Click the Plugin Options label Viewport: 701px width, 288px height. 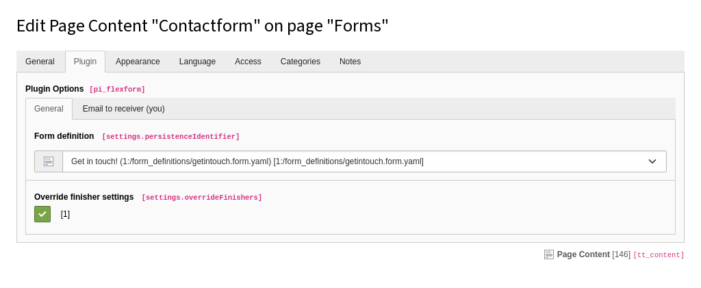54,89
